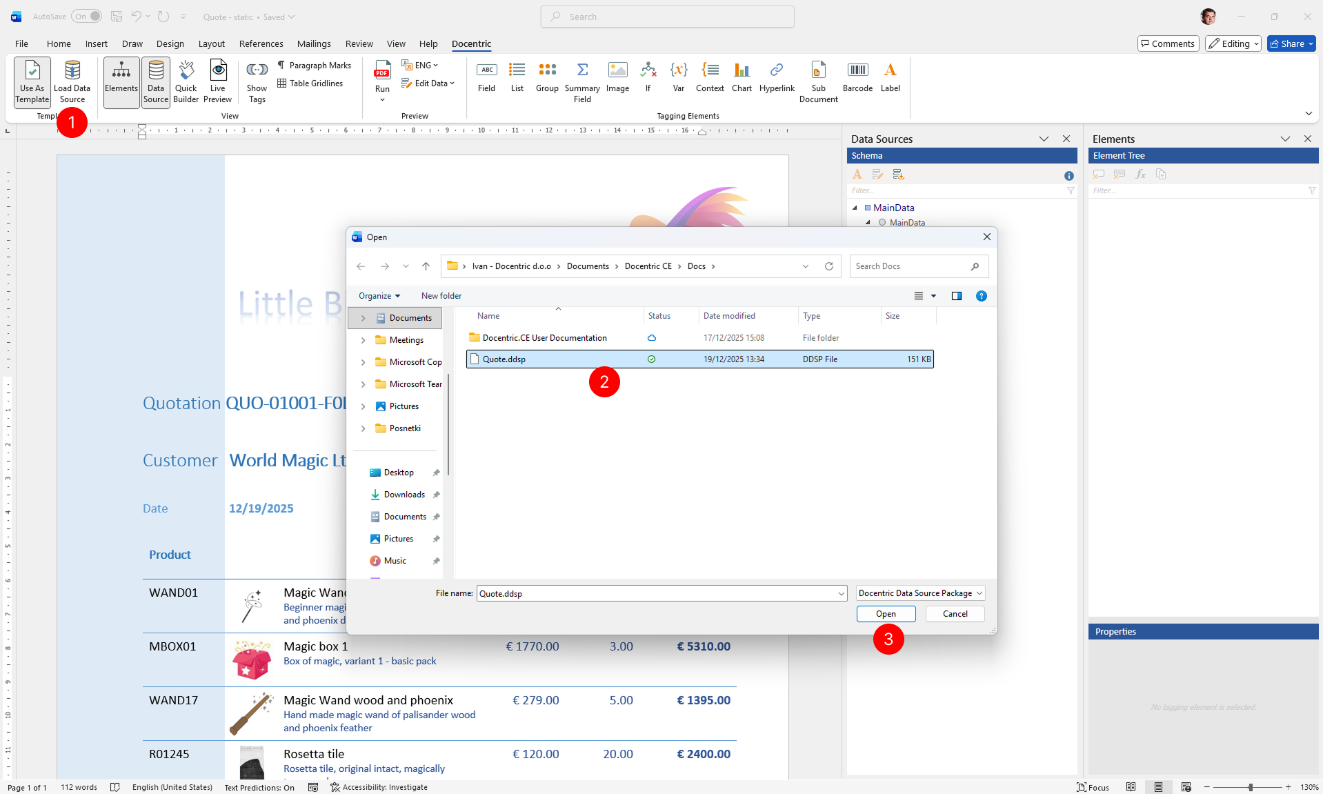Cancel the Open dialog

pyautogui.click(x=955, y=614)
